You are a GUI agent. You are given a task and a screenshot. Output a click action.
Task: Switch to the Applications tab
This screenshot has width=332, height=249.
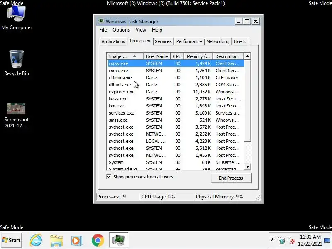113,41
